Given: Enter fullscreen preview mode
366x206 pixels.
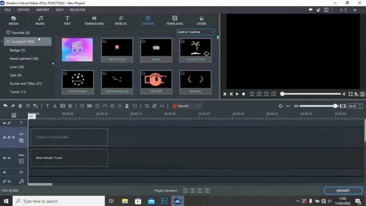Looking at the screenshot, I should click(x=350, y=94).
